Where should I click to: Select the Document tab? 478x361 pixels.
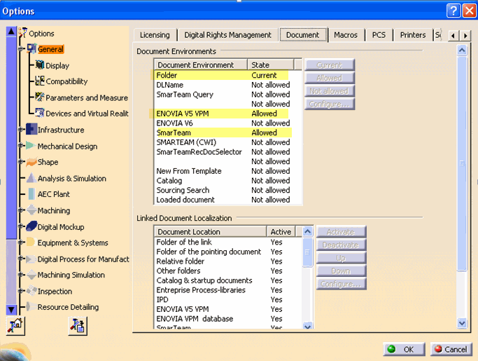tap(303, 34)
